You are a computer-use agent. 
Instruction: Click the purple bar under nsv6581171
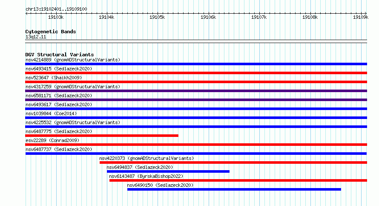click(x=196, y=100)
